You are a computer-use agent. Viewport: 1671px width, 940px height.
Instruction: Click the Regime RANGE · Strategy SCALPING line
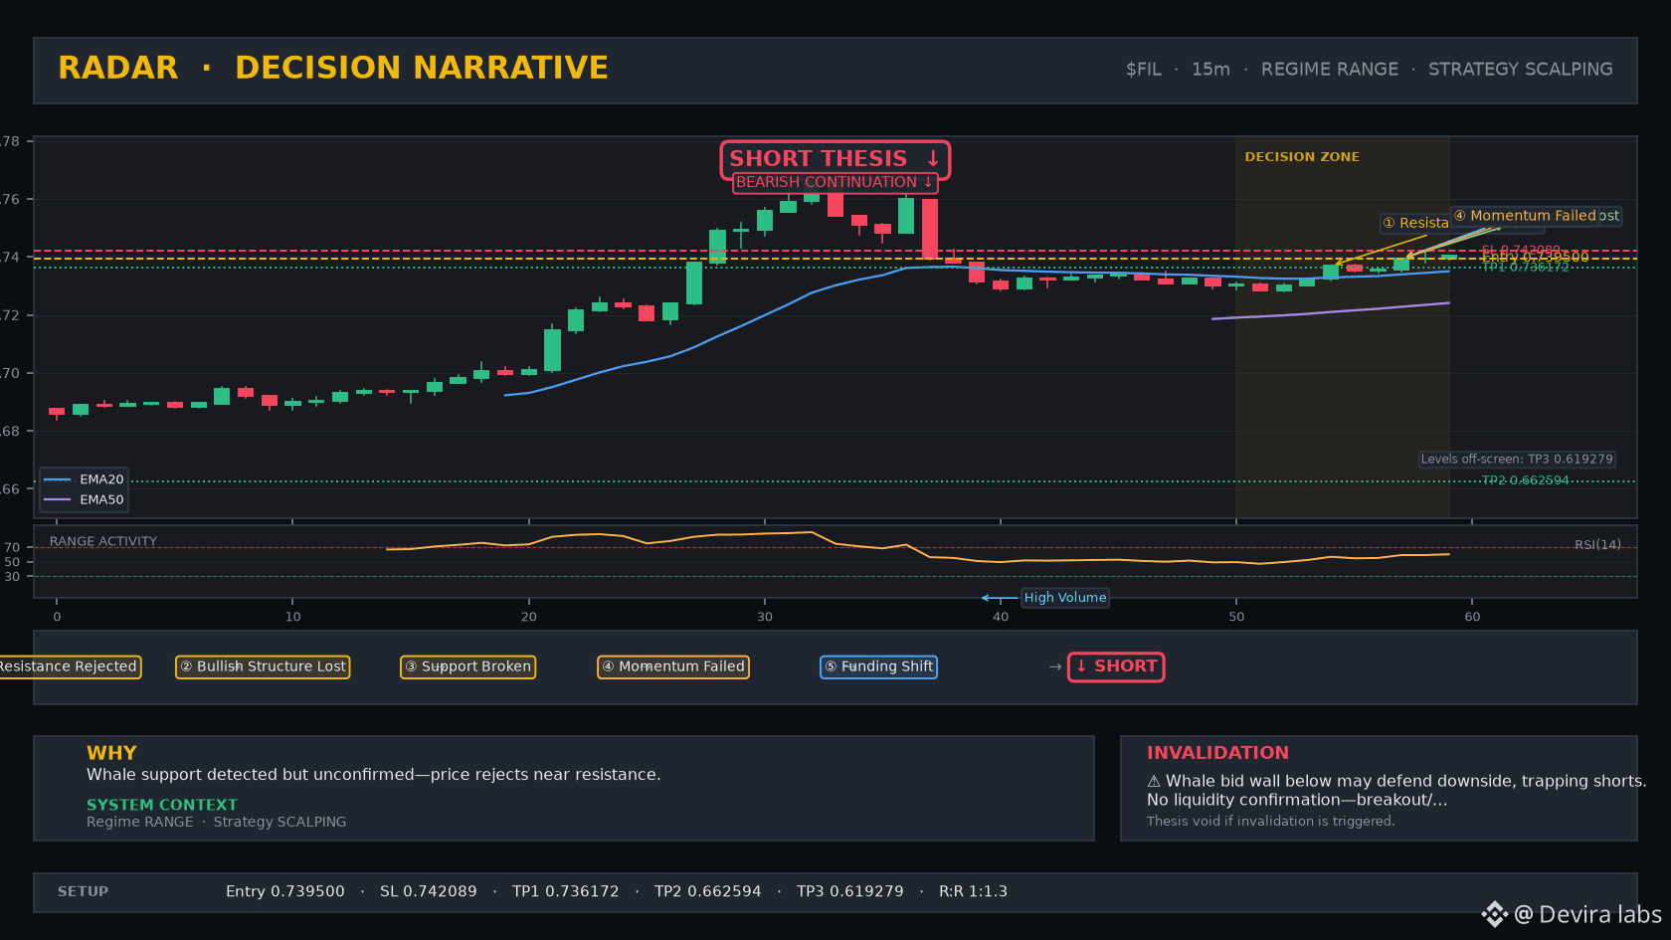216,822
